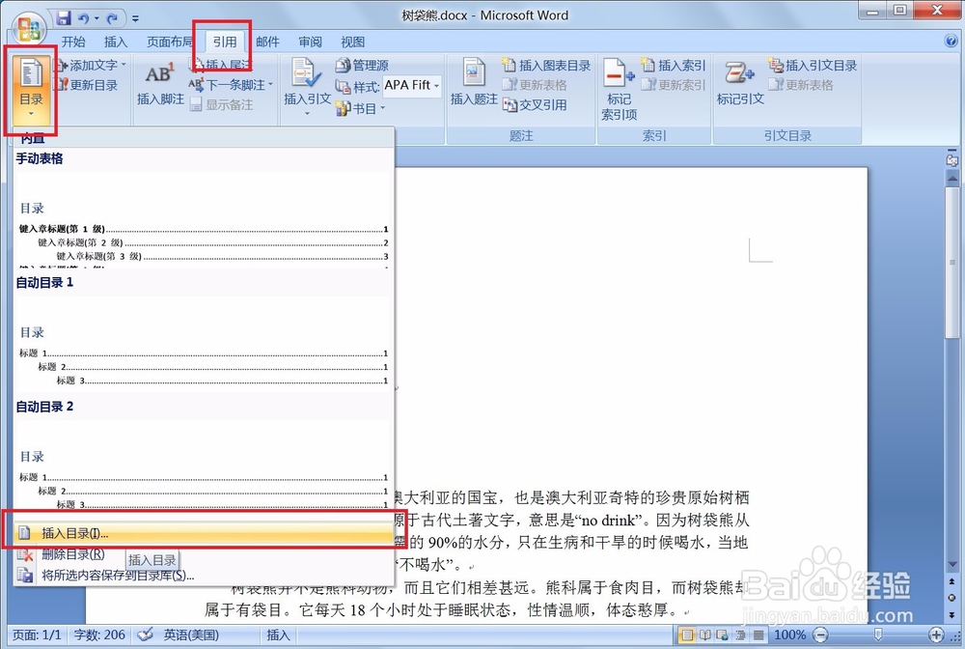Click the Office button logo
Viewport: 965px width, 649px height.
tap(29, 29)
